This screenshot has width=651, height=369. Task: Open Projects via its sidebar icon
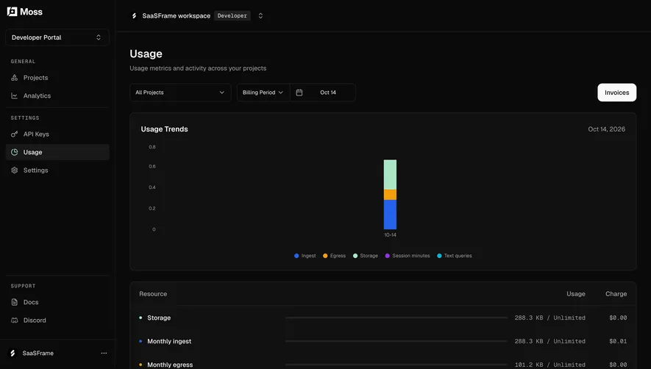point(15,78)
